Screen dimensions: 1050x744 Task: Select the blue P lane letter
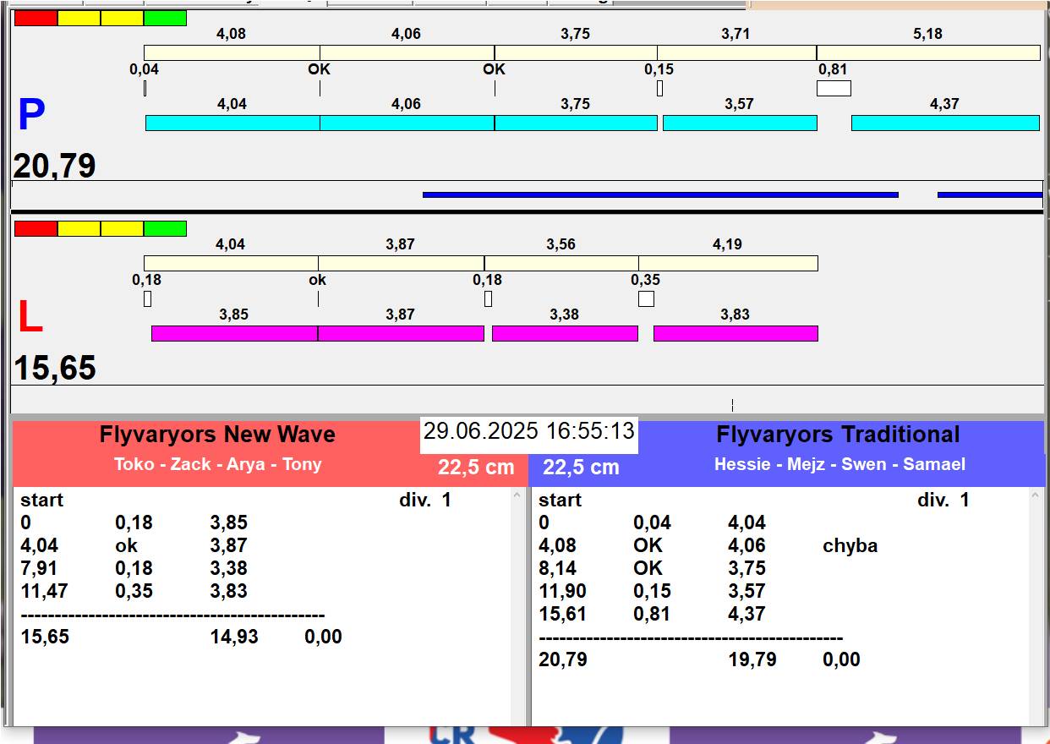(31, 116)
